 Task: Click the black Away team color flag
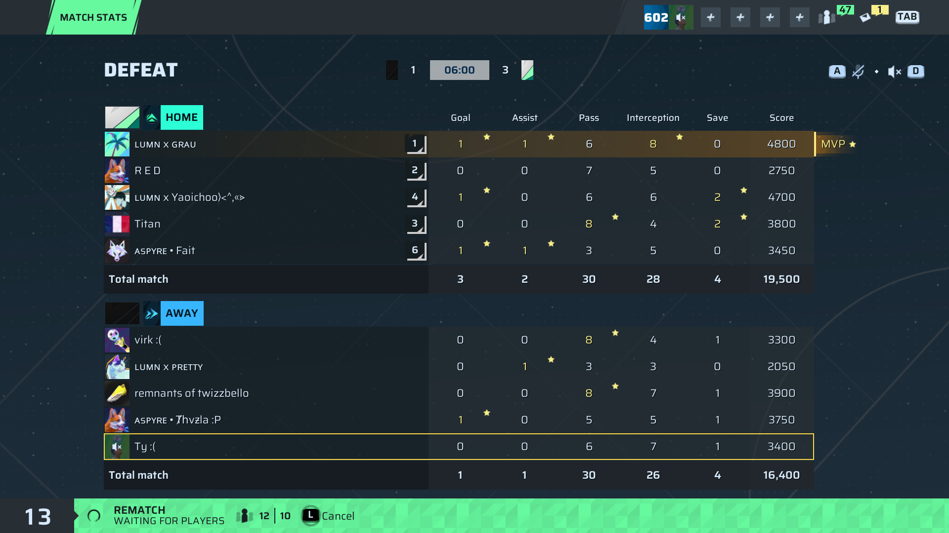click(x=122, y=313)
